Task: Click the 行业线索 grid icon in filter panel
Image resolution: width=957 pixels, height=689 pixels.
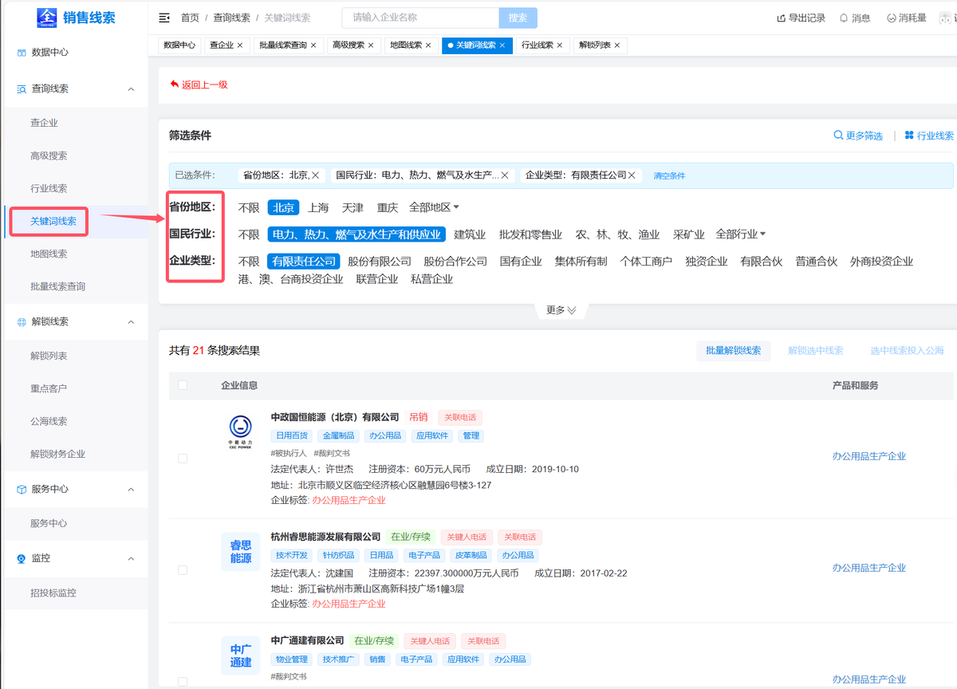Action: coord(909,136)
